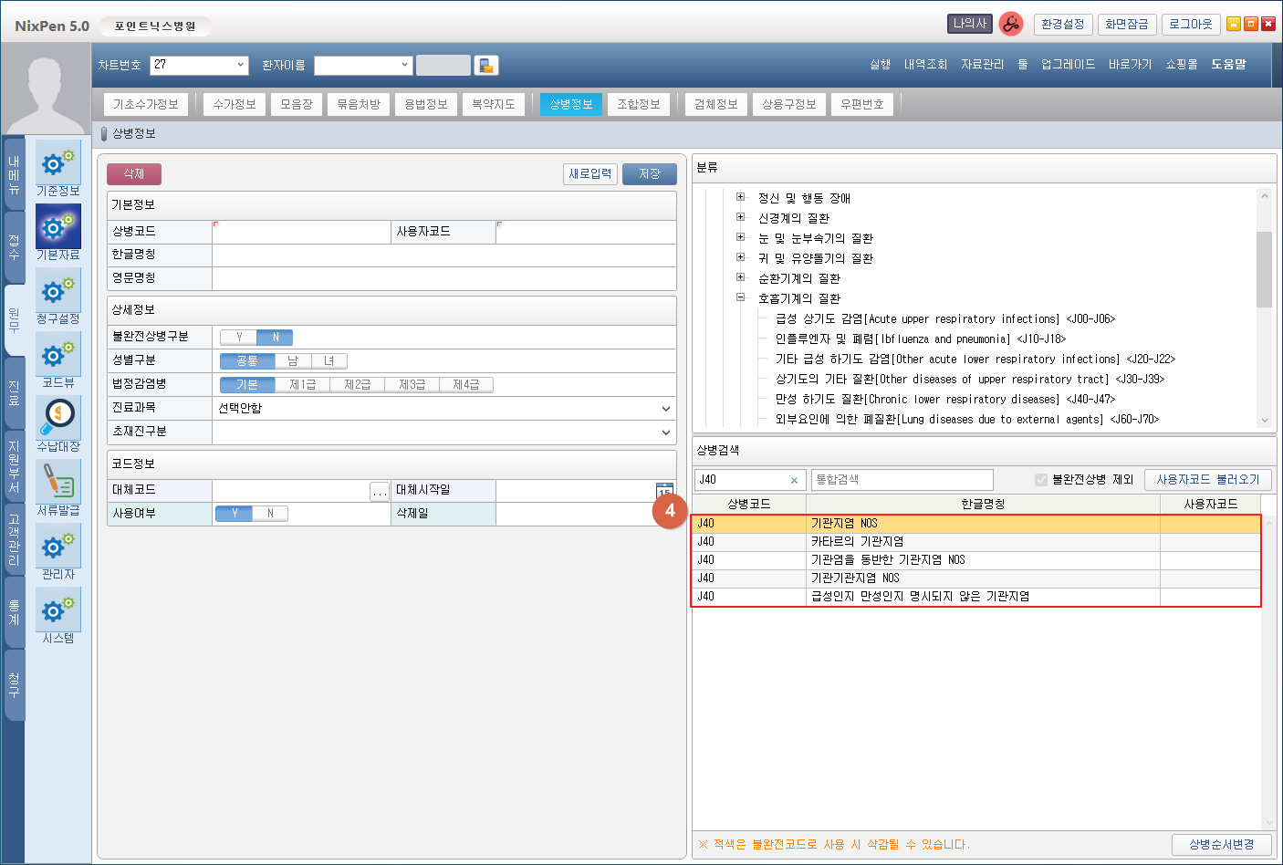The image size is (1283, 865).
Task: Open the 기준정보 sidebar icon
Action: click(57, 163)
